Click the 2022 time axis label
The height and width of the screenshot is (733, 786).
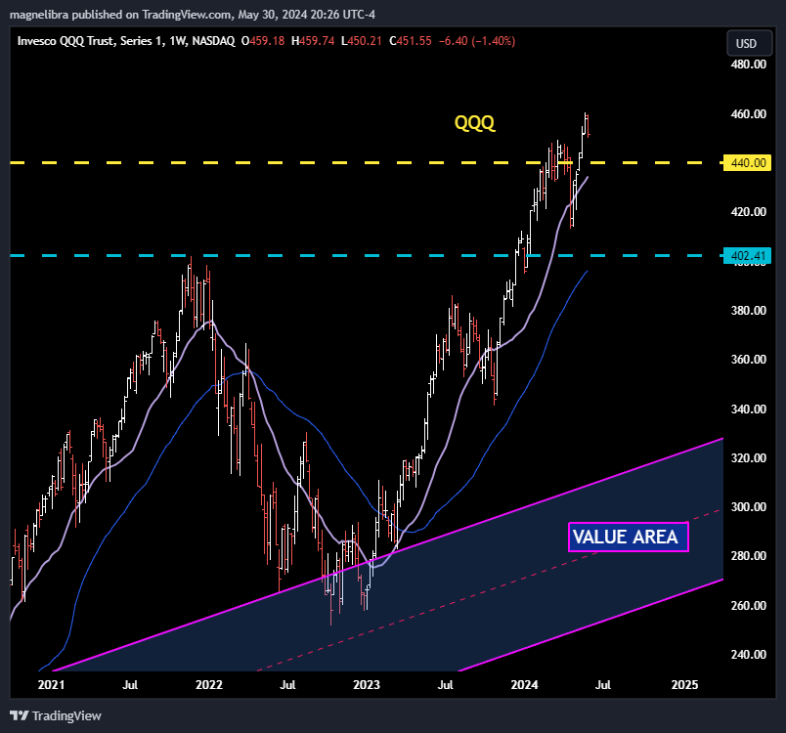click(x=209, y=684)
